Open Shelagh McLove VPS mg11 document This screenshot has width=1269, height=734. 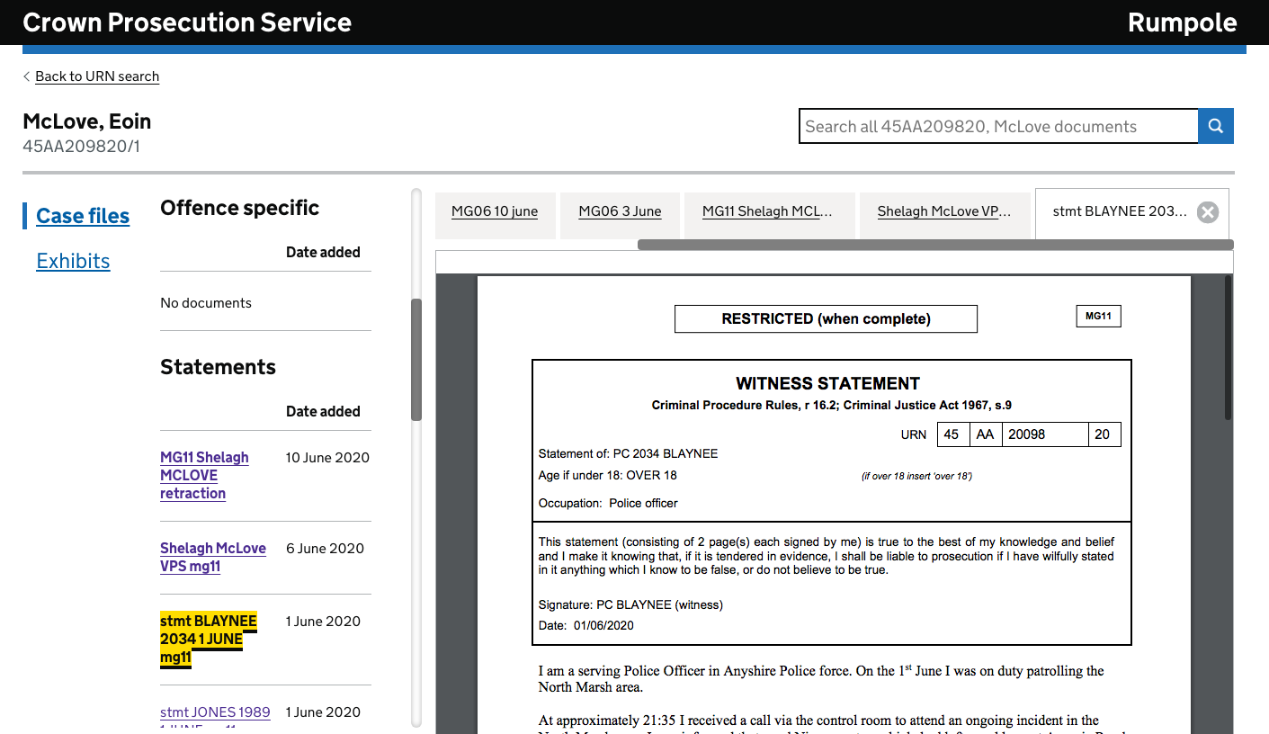click(x=212, y=557)
